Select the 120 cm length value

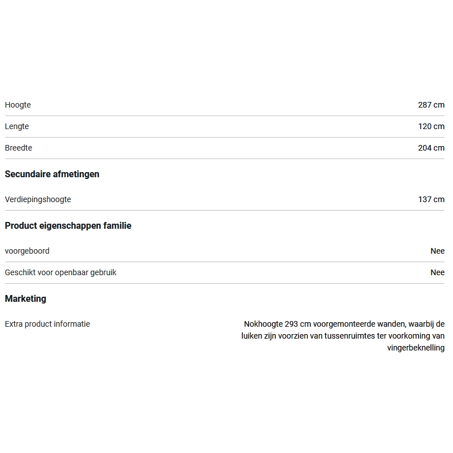(x=431, y=126)
